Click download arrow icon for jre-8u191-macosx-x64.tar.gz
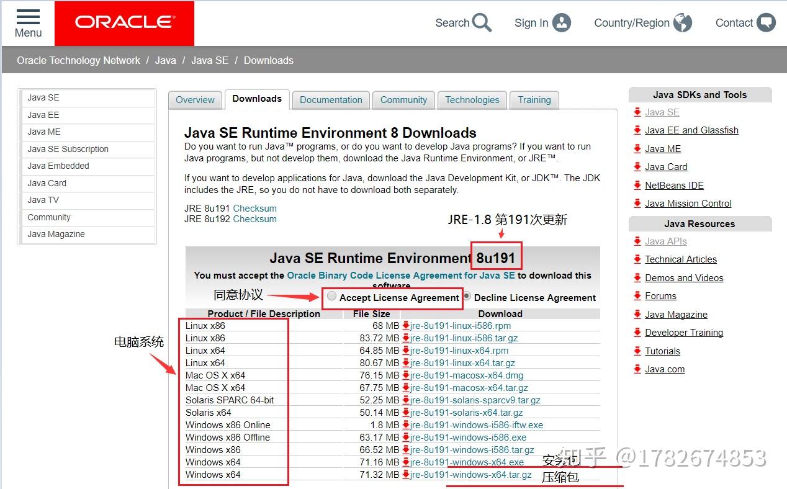 (x=406, y=388)
